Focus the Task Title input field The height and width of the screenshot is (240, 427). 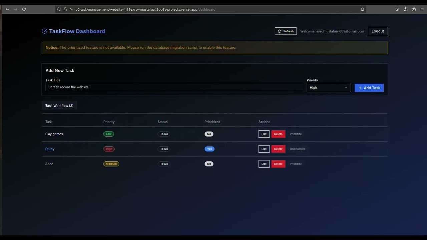click(x=174, y=87)
